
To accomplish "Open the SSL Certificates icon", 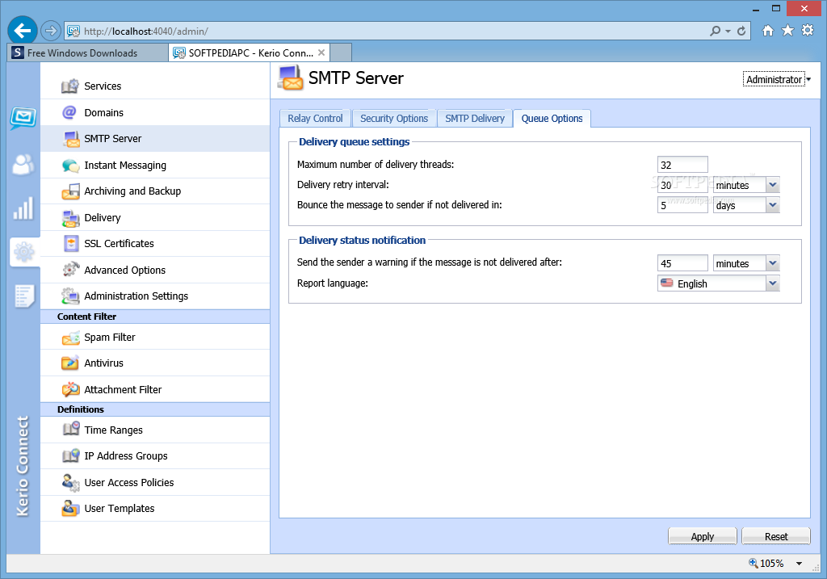I will (x=71, y=244).
